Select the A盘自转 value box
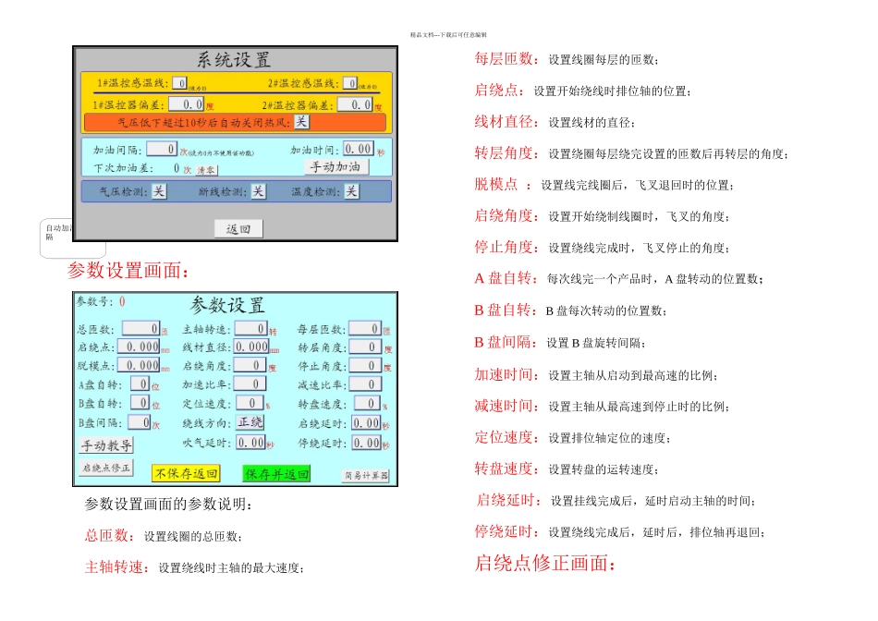Image resolution: width=878 pixels, height=621 pixels. 140,384
